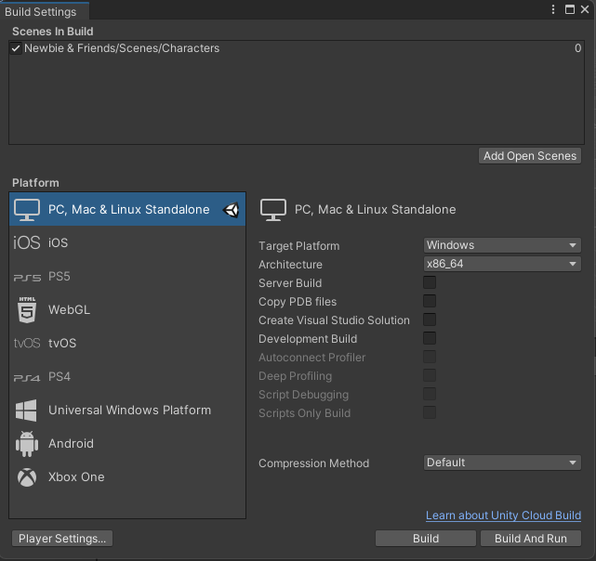
Task: Click the Target Platform label
Action: (x=299, y=246)
